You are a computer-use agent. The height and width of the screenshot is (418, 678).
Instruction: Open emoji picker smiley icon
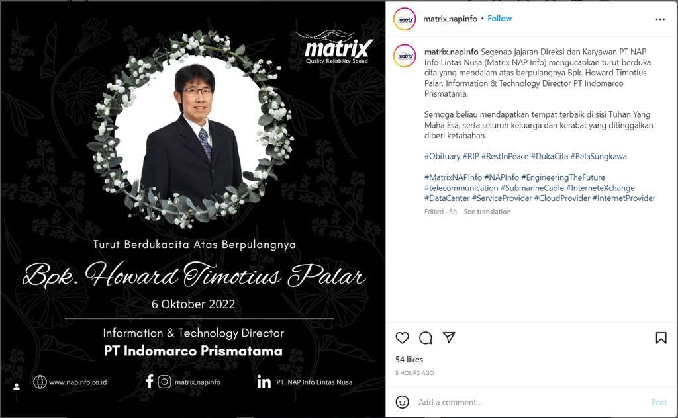pos(402,402)
